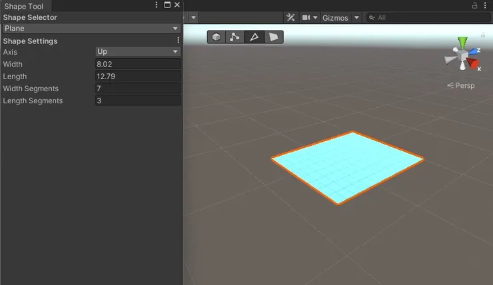
Task: Toggle the Persp projection label
Action: 461,85
